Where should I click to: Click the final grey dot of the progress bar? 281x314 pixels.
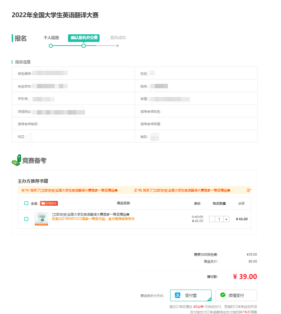(x=117, y=46)
